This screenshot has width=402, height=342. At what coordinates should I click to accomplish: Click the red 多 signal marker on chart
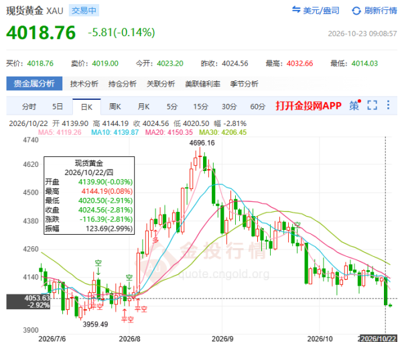[155, 240]
